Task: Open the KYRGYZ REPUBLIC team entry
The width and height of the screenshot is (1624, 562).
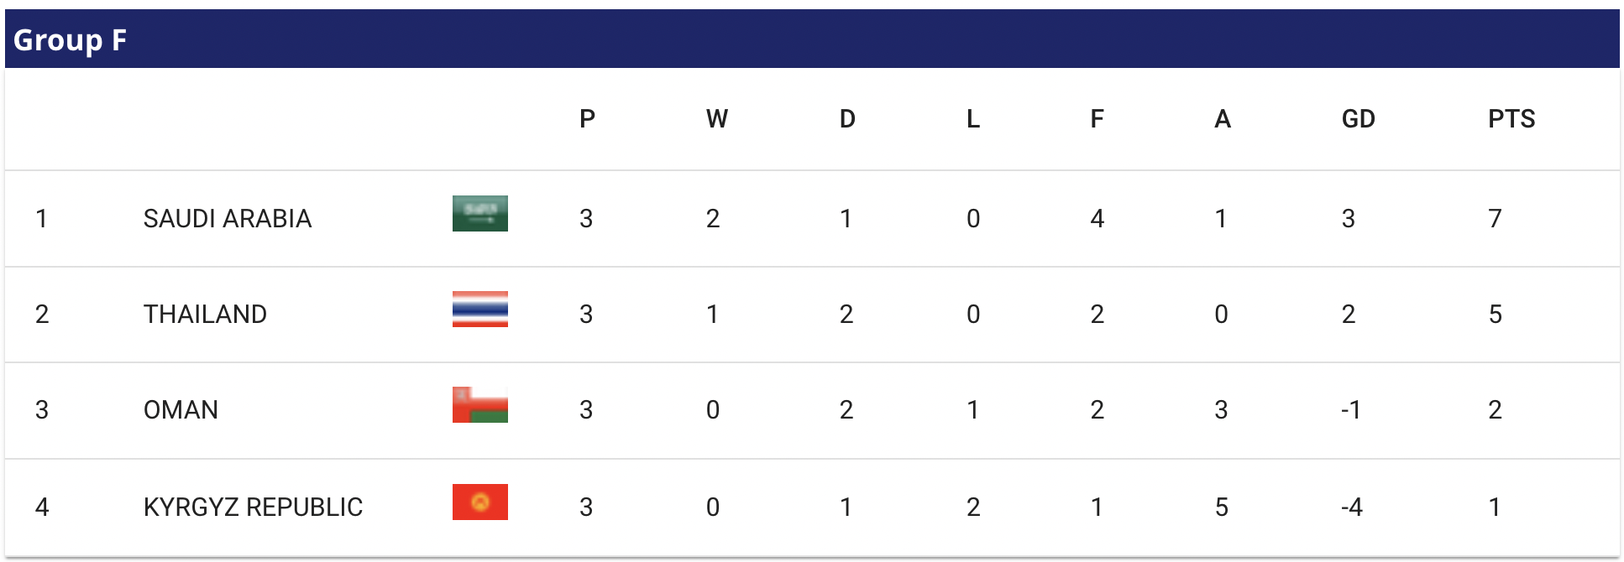Action: (253, 507)
